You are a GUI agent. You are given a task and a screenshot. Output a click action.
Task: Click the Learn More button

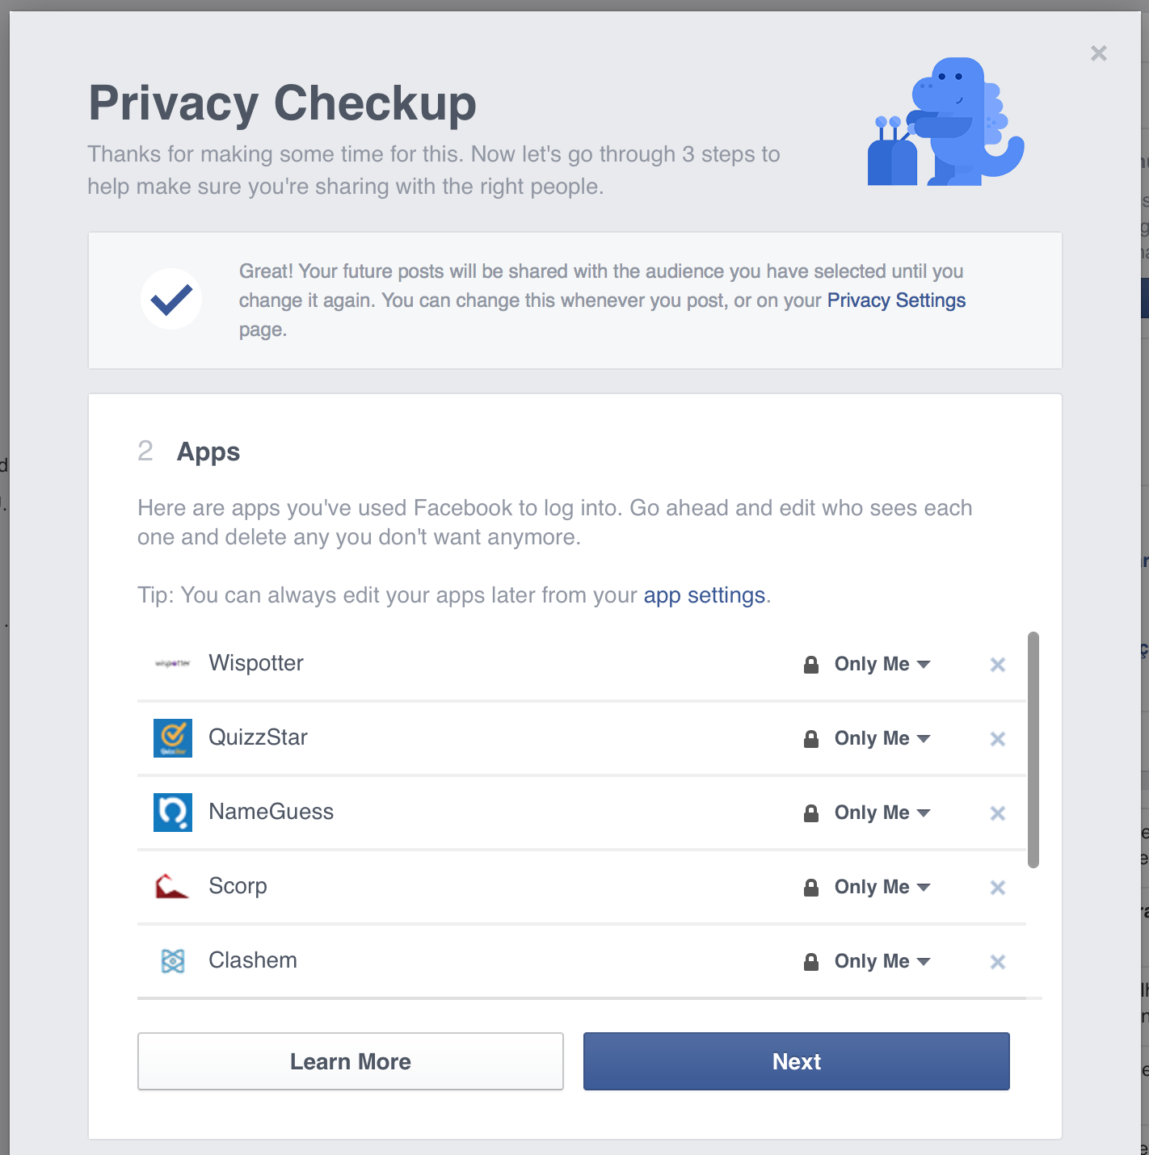[x=350, y=1061]
